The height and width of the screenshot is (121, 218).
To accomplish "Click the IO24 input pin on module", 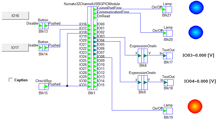I will [89, 58].
